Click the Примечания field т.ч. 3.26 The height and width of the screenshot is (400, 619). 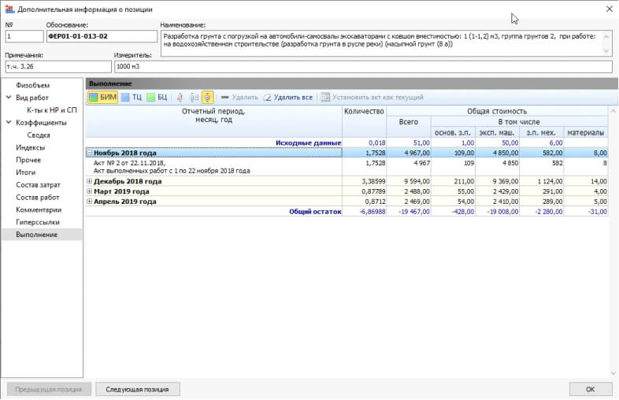click(x=58, y=66)
